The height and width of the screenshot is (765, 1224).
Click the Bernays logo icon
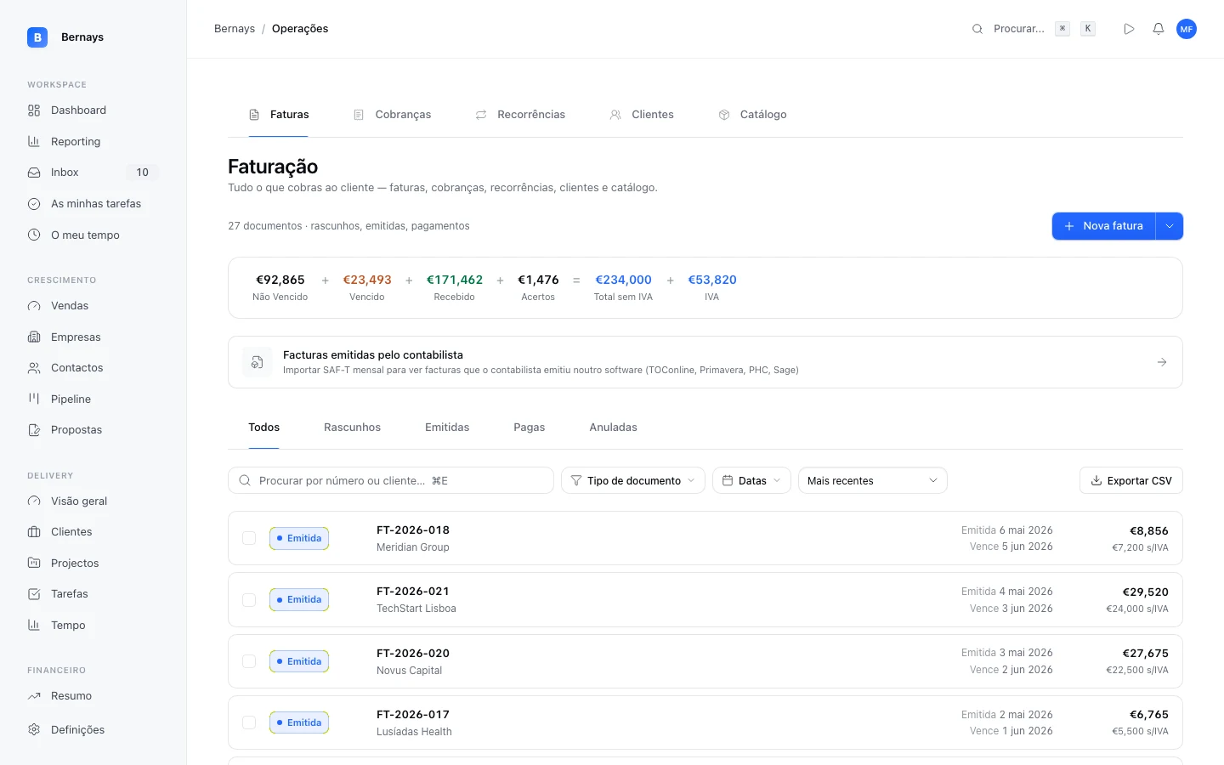37,37
